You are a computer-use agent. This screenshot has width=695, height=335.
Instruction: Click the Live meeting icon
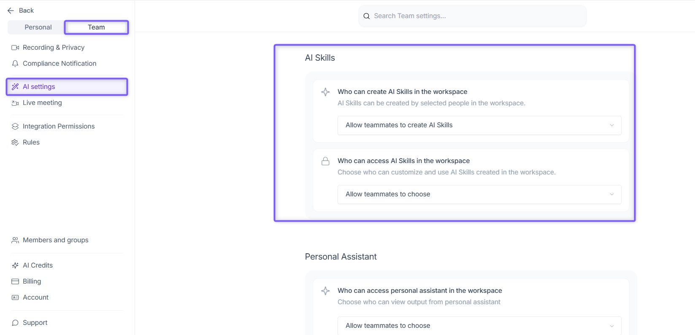[x=15, y=103]
